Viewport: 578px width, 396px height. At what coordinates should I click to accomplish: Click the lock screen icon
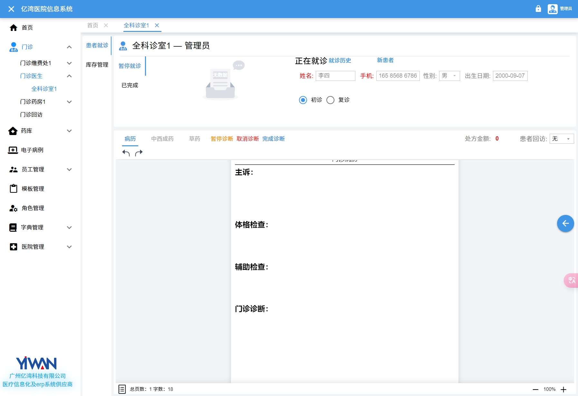538,9
